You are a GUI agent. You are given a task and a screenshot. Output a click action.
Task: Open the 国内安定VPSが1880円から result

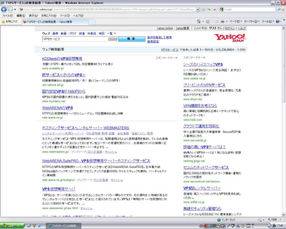[x=63, y=91]
